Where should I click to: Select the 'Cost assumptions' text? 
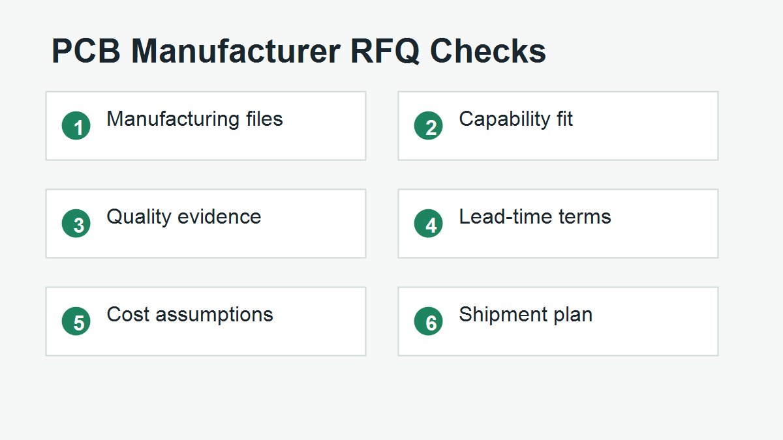[x=190, y=315]
